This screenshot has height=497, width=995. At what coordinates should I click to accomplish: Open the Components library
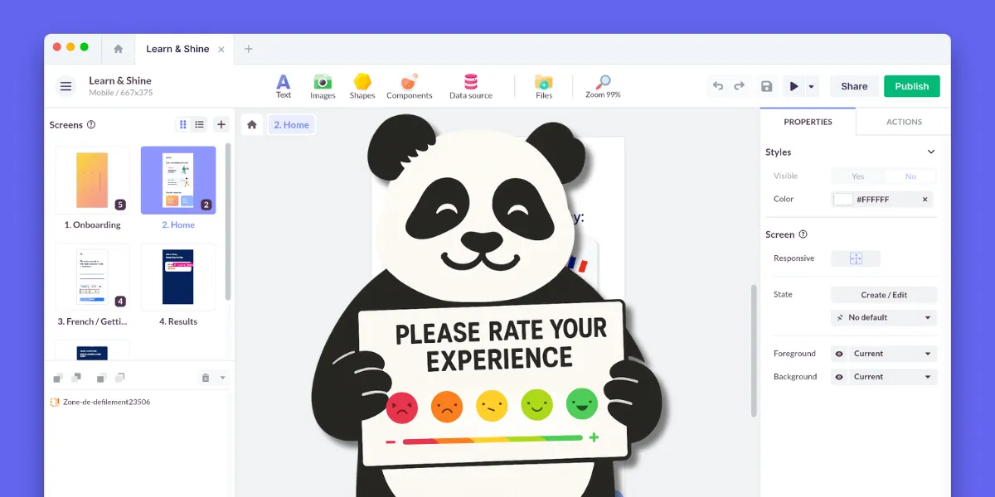[x=409, y=86]
